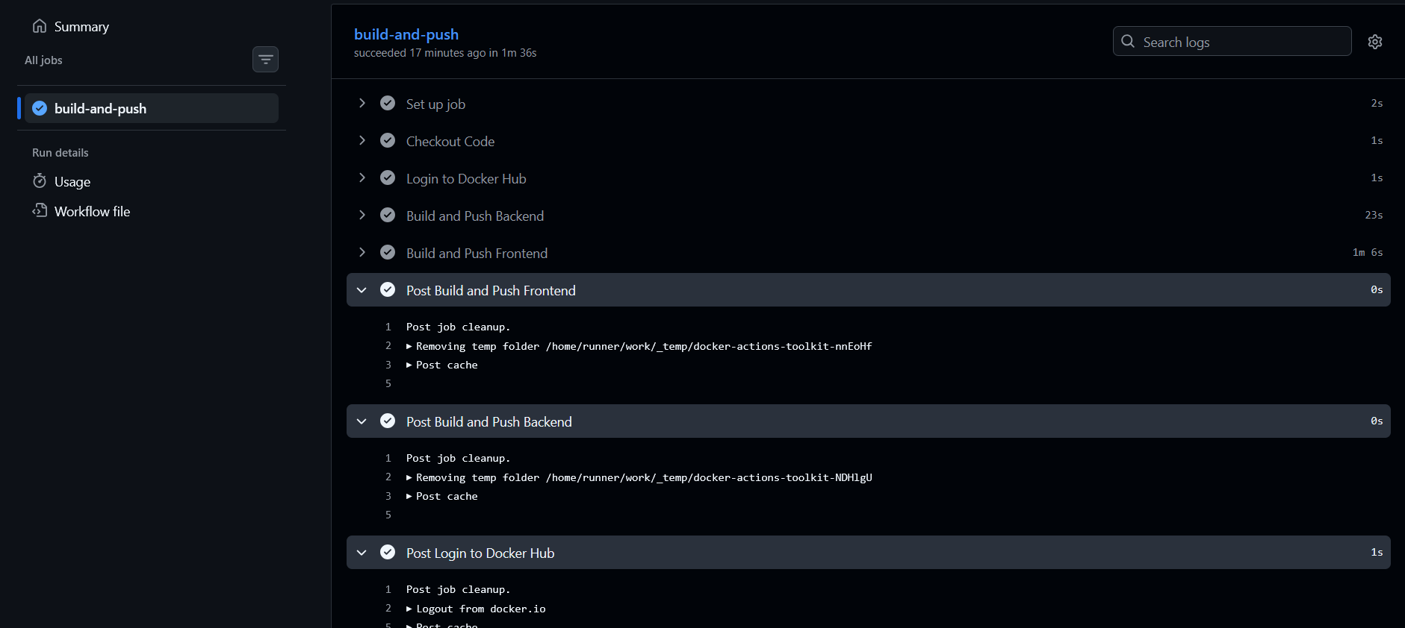The image size is (1405, 628).
Task: Open Workflow file via file icon
Action: 40,211
